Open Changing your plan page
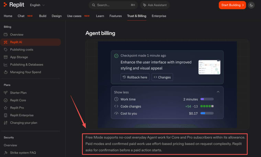 23,123
